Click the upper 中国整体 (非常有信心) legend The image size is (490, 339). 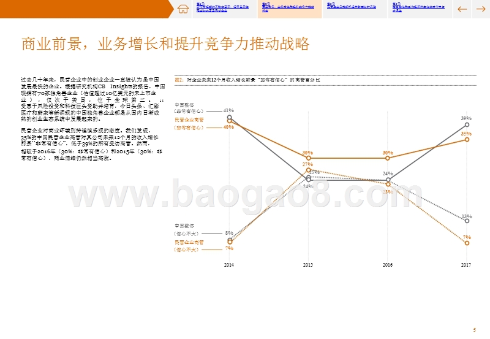[189, 109]
